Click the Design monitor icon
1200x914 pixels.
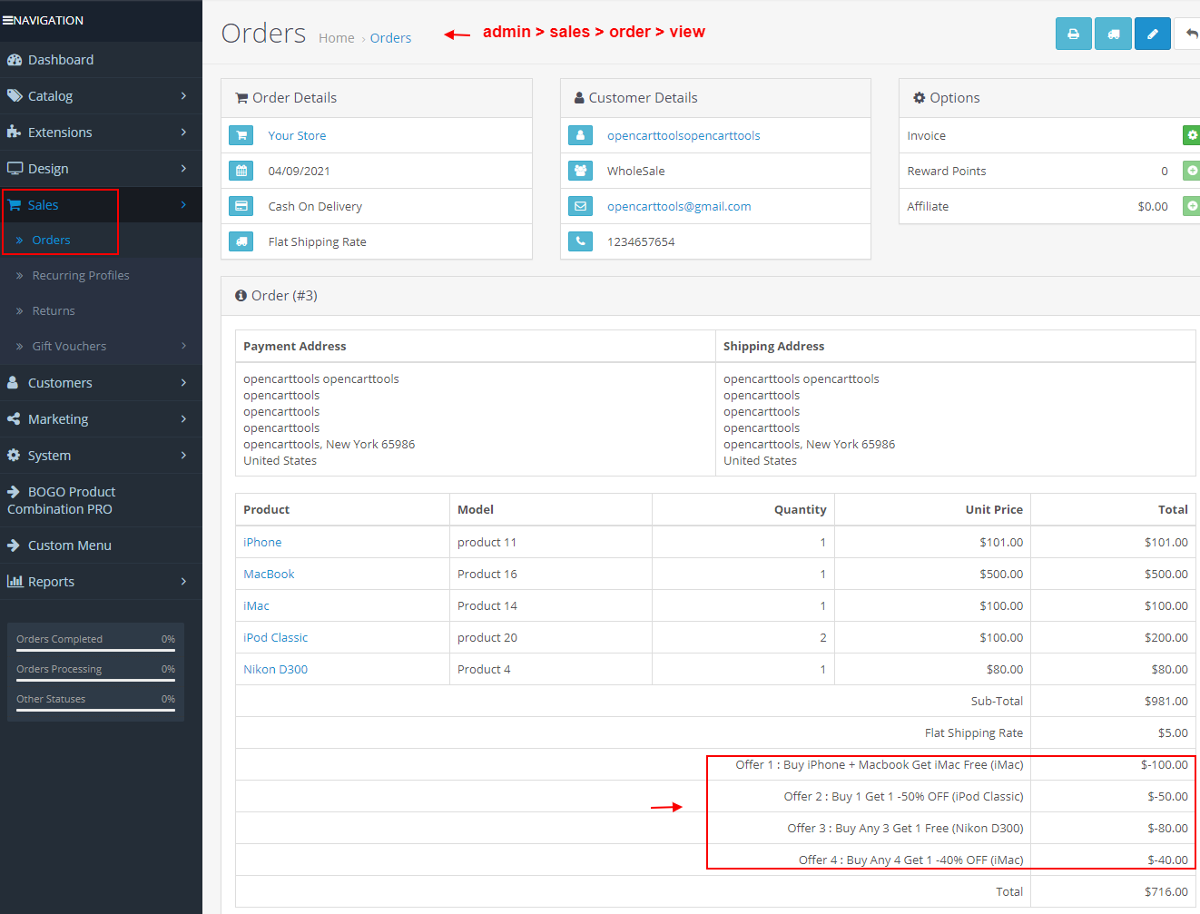pos(14,169)
